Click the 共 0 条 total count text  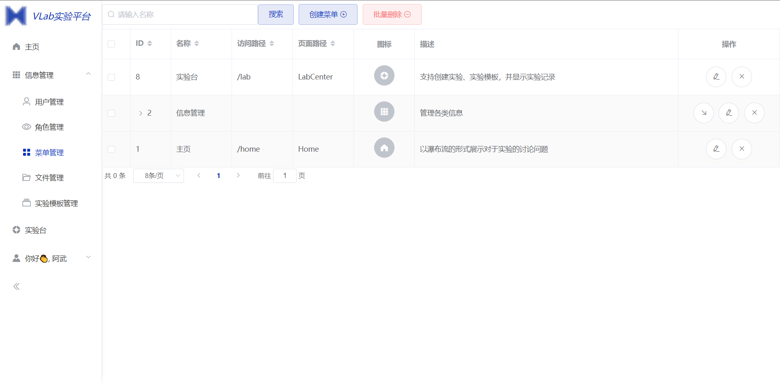(115, 176)
